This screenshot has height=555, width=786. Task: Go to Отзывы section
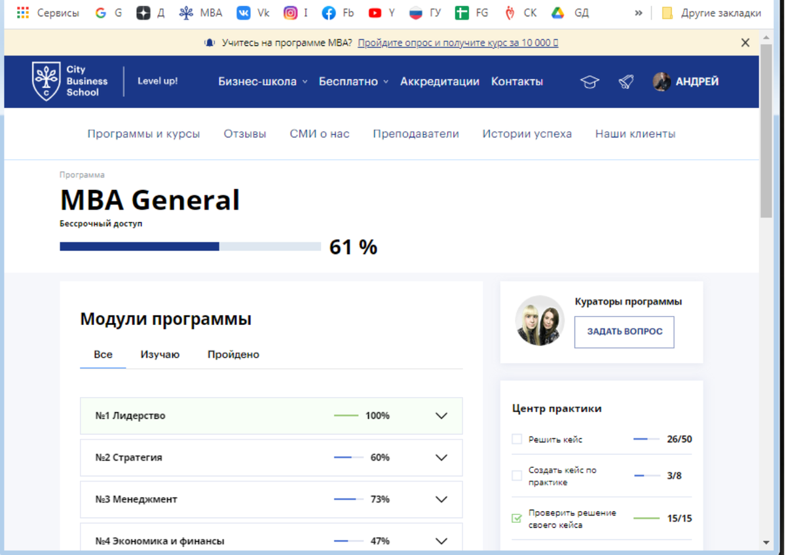click(x=245, y=134)
